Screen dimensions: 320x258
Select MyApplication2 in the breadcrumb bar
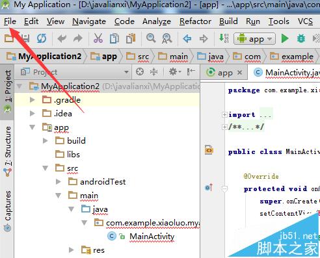[x=44, y=57]
